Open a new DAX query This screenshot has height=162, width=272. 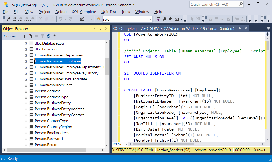[32, 19]
